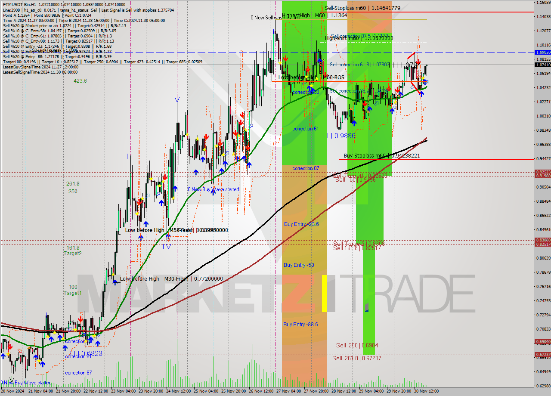Click the '22 Nov 12:00' time axis label
This screenshot has height=396, width=551.
pos(96,391)
